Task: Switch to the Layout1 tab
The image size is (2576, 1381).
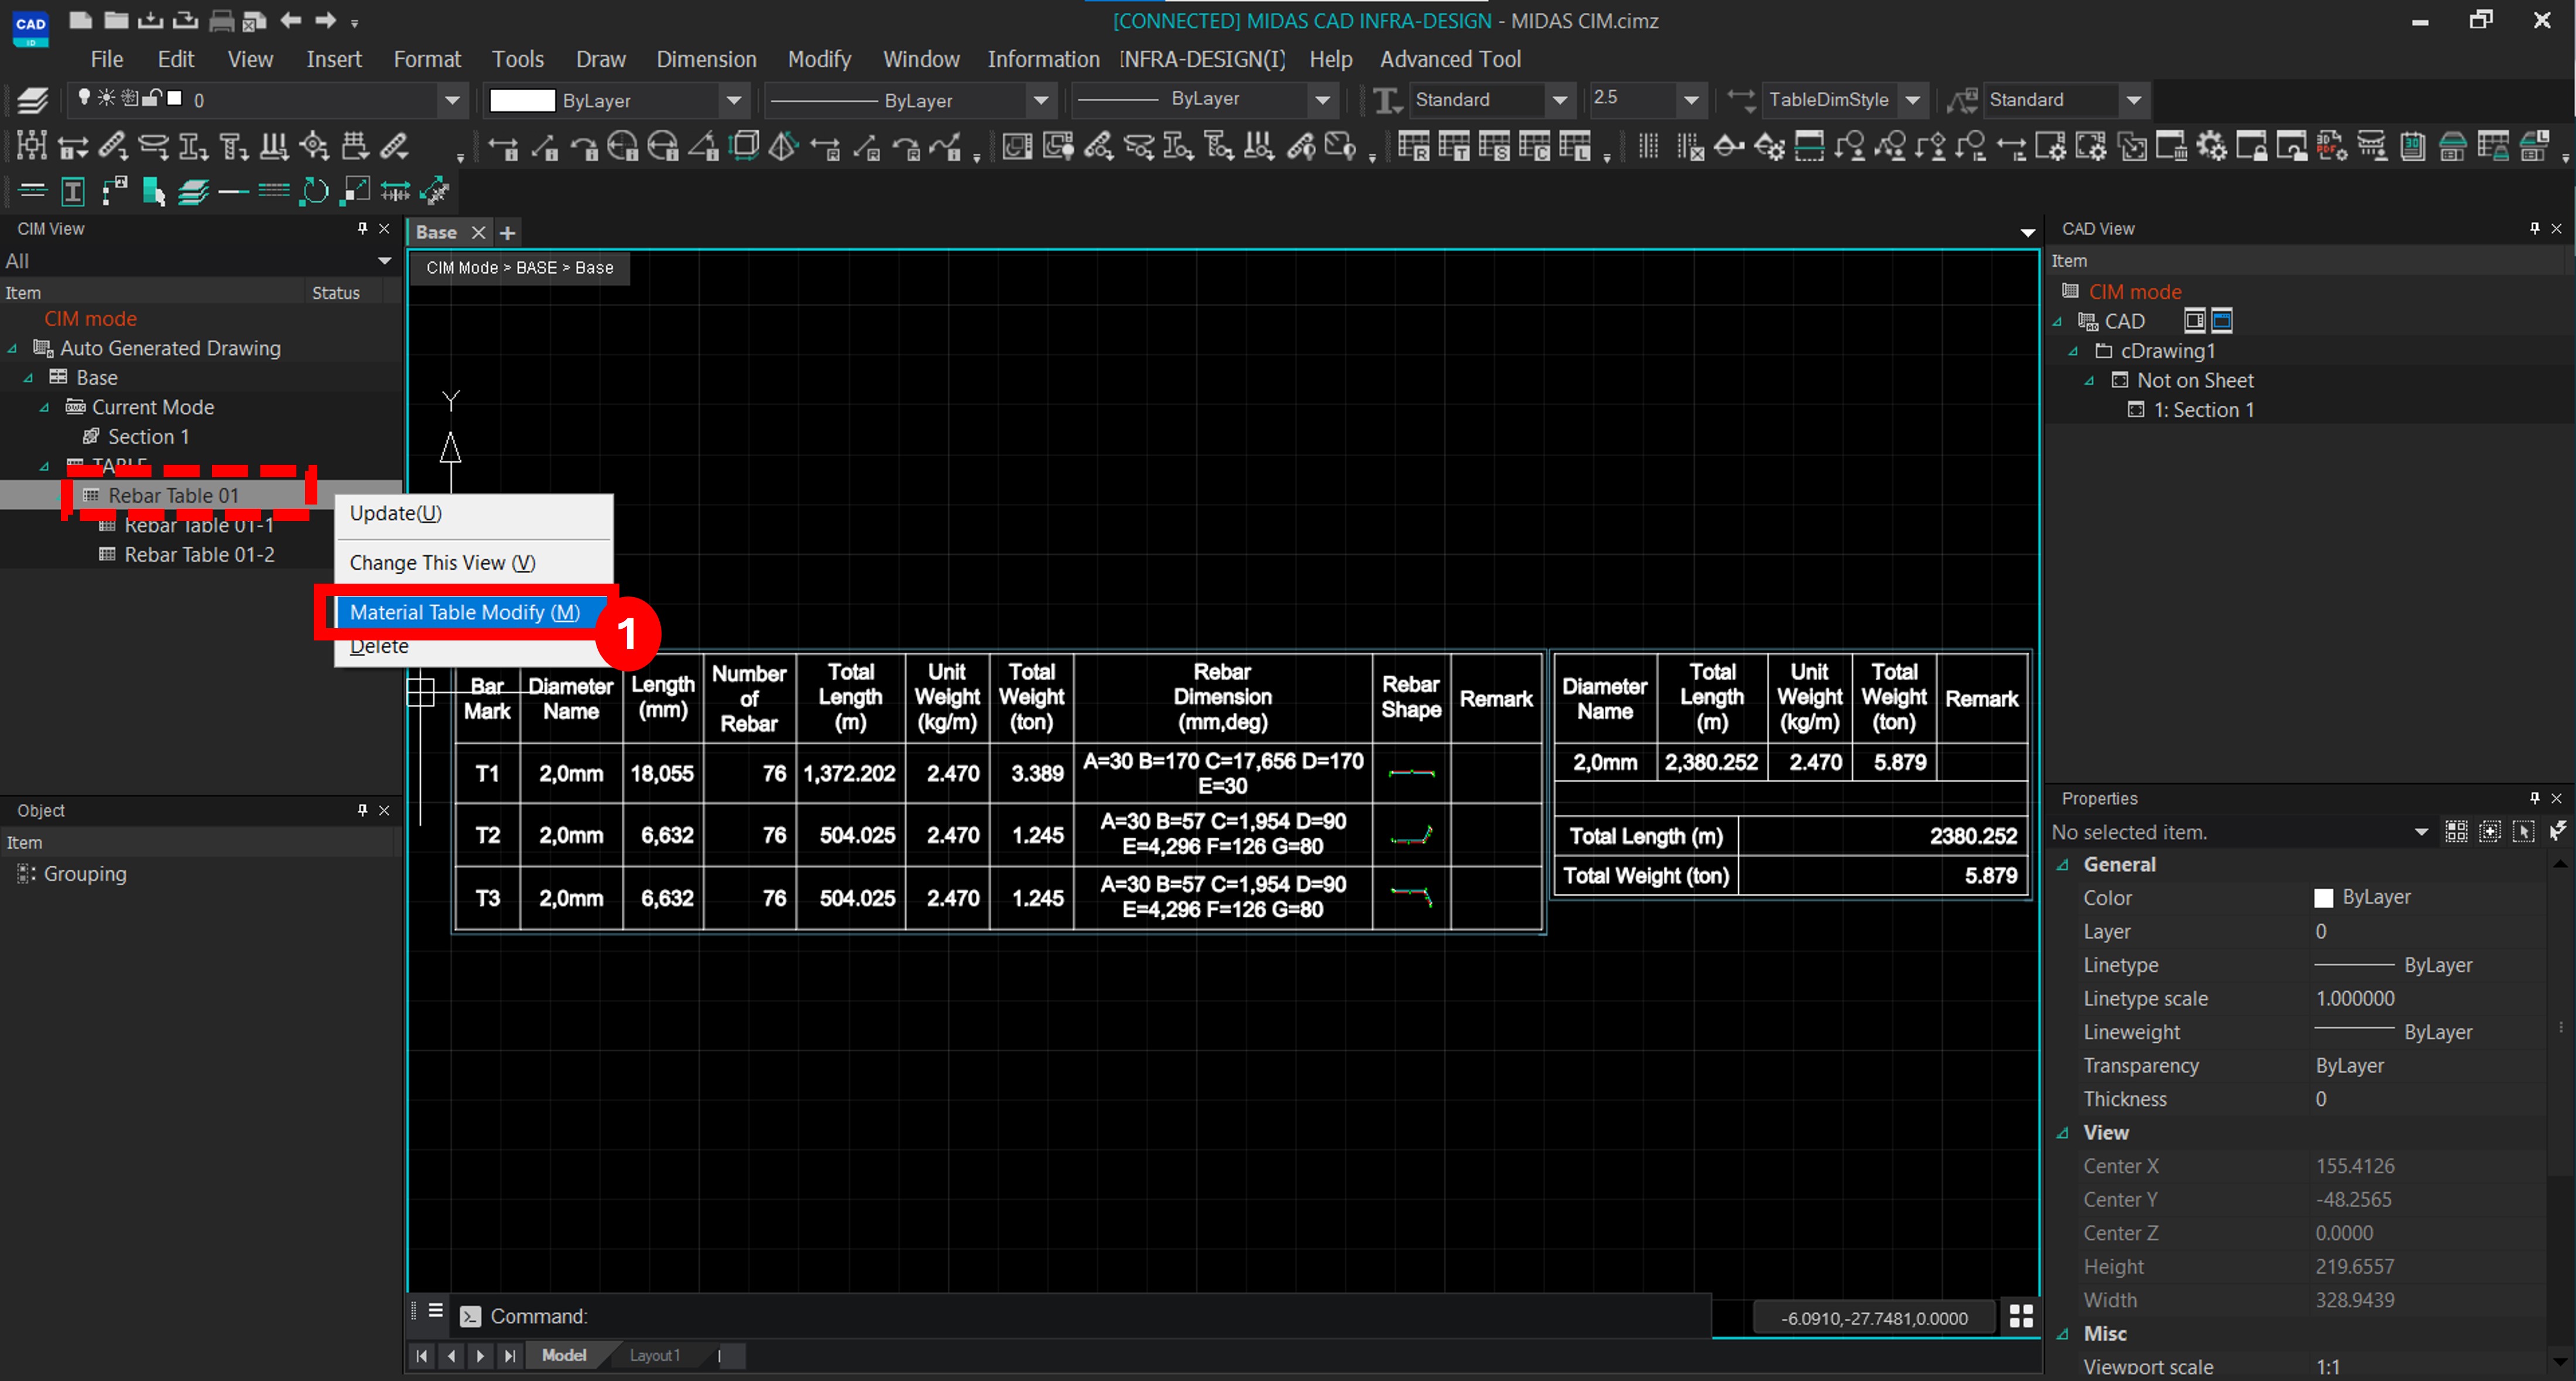Action: coord(654,1355)
